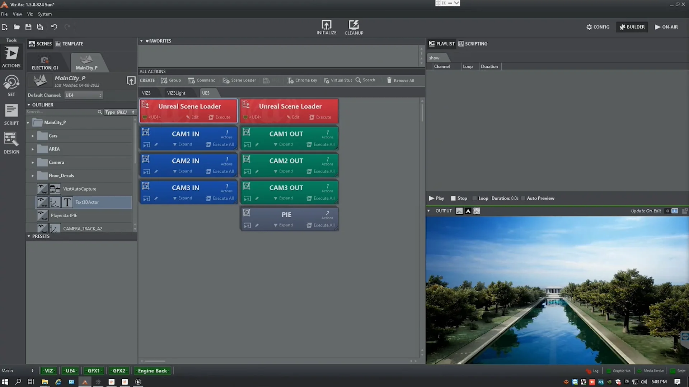Screen dimensions: 689x387
Task: Switch to the VIZ5Light tab
Action: coord(176,93)
